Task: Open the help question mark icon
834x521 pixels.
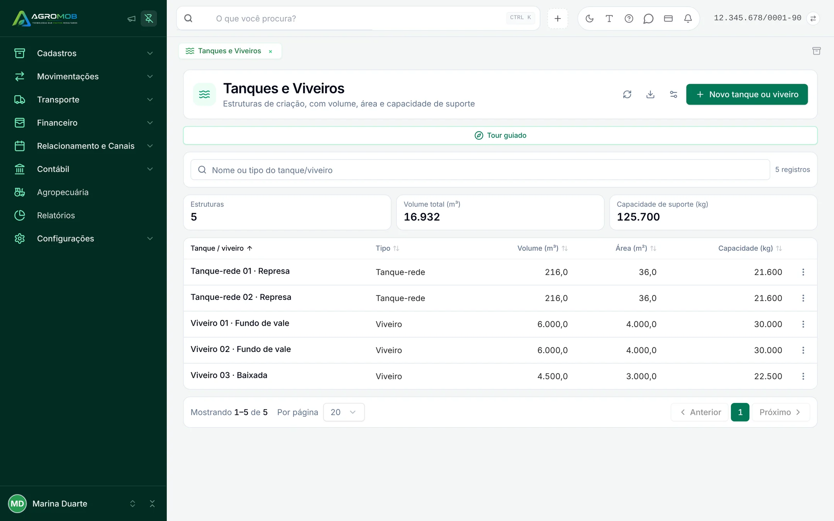Action: coord(629,19)
